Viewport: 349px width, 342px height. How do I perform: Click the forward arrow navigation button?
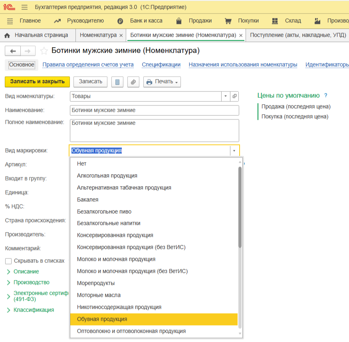(x=28, y=51)
